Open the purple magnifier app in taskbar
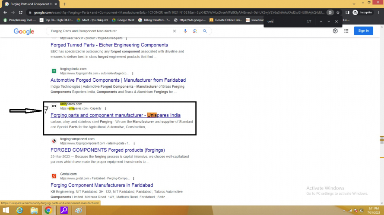Viewport: 384px width, 215px height. click(x=64, y=210)
